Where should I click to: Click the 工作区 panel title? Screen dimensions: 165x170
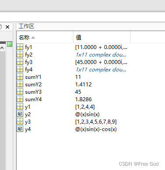click(26, 26)
